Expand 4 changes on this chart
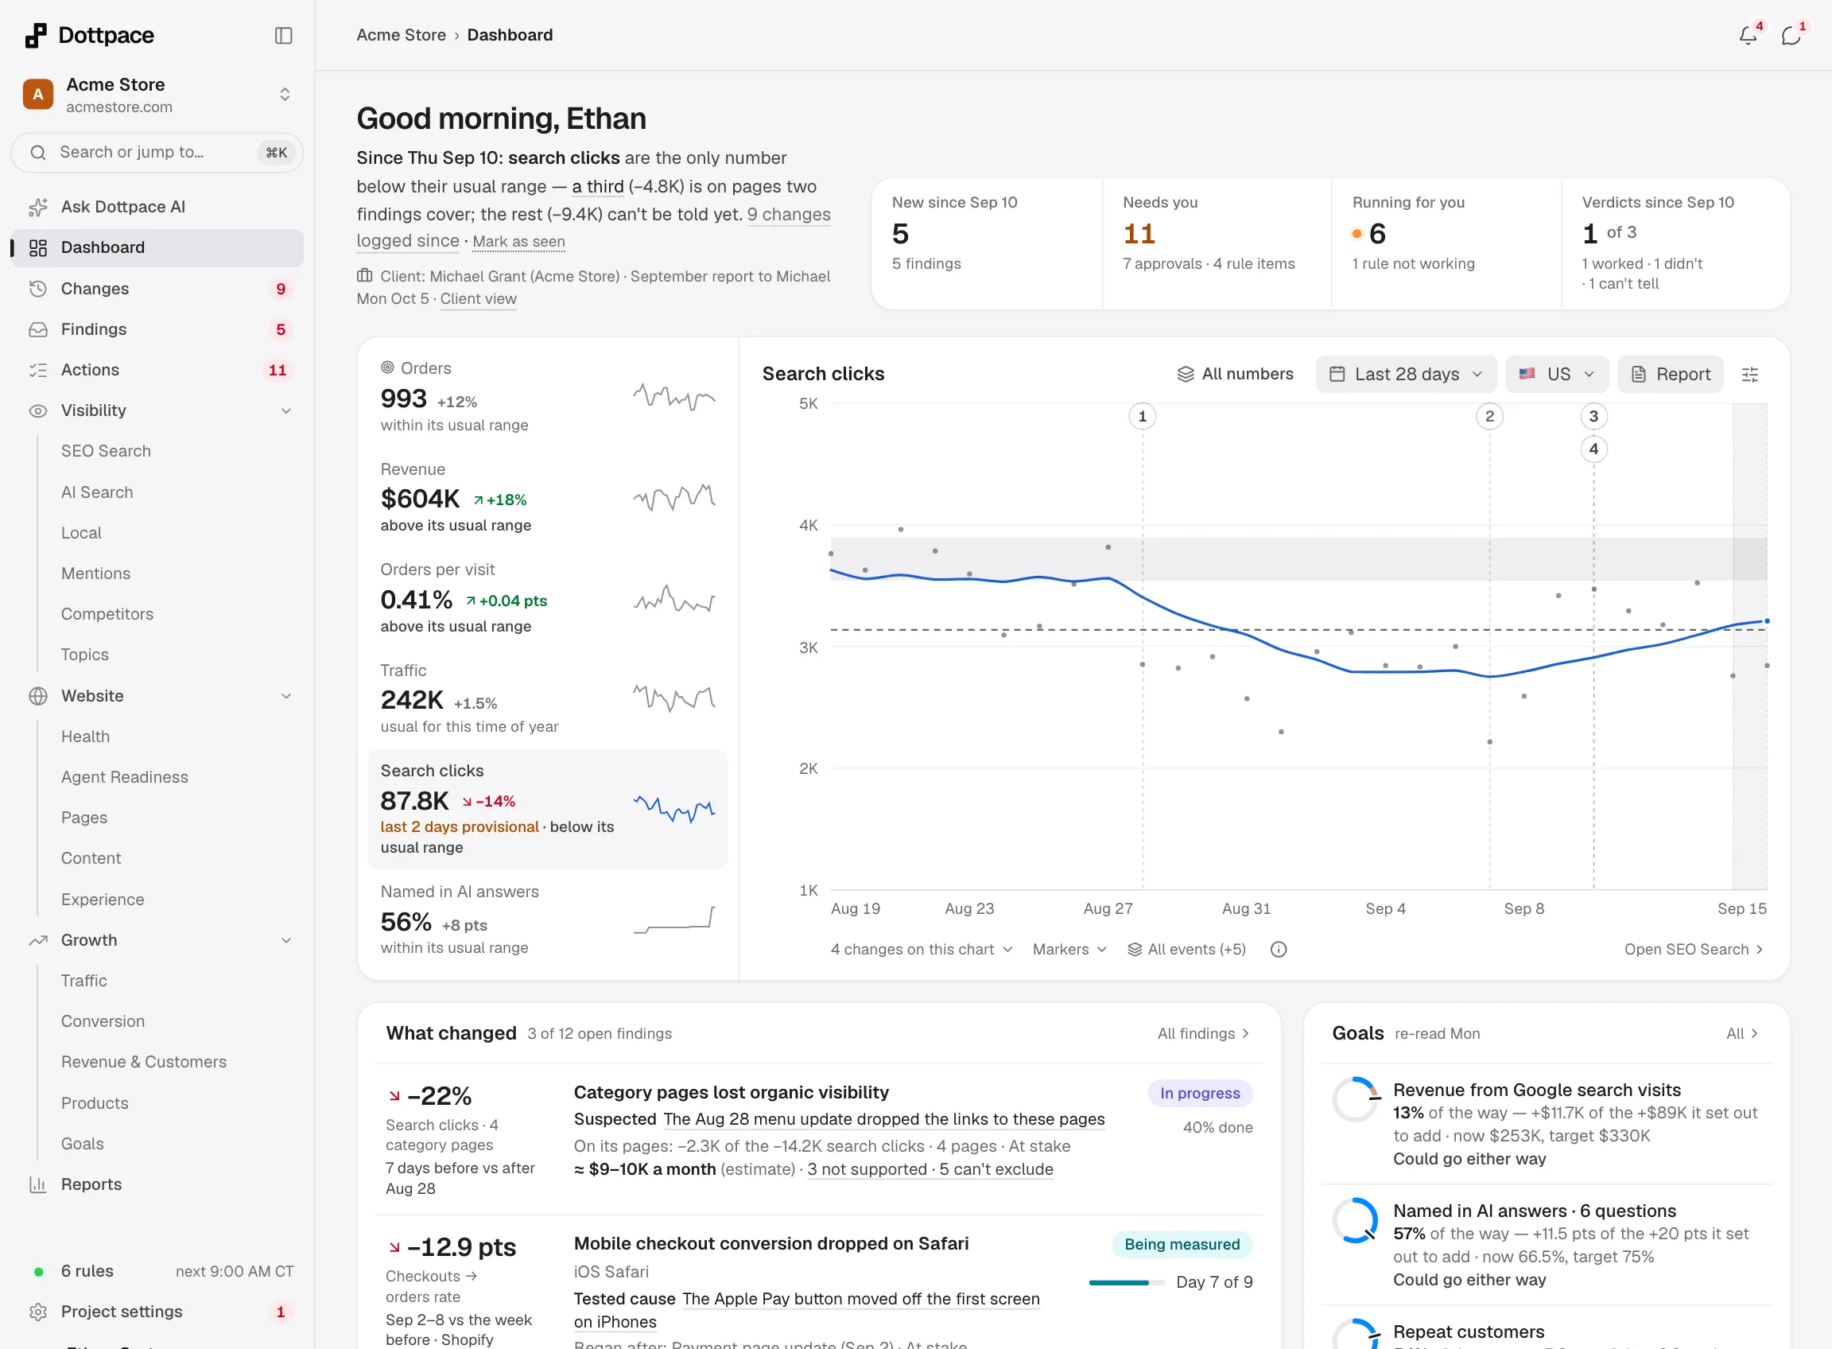 pos(922,949)
